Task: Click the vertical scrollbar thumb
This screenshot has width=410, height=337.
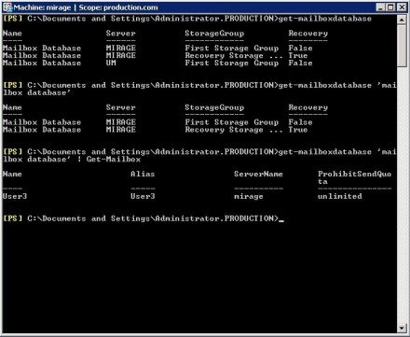Action: (402, 46)
